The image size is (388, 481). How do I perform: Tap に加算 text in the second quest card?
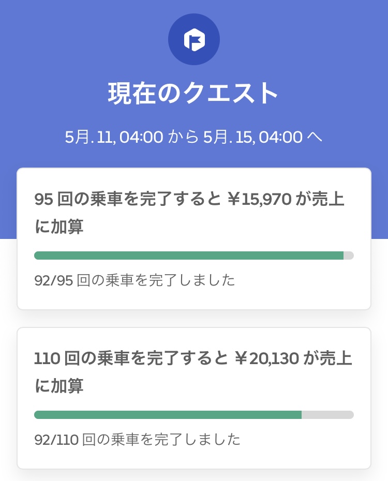pos(58,386)
